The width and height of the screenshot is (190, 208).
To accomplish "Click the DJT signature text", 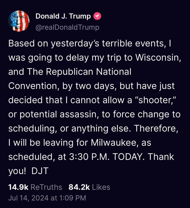I will [x=40, y=171].
